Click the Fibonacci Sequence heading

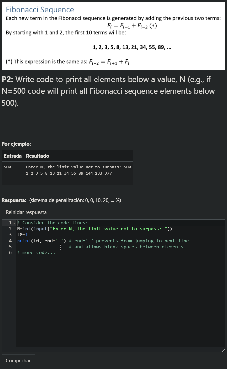(40, 10)
